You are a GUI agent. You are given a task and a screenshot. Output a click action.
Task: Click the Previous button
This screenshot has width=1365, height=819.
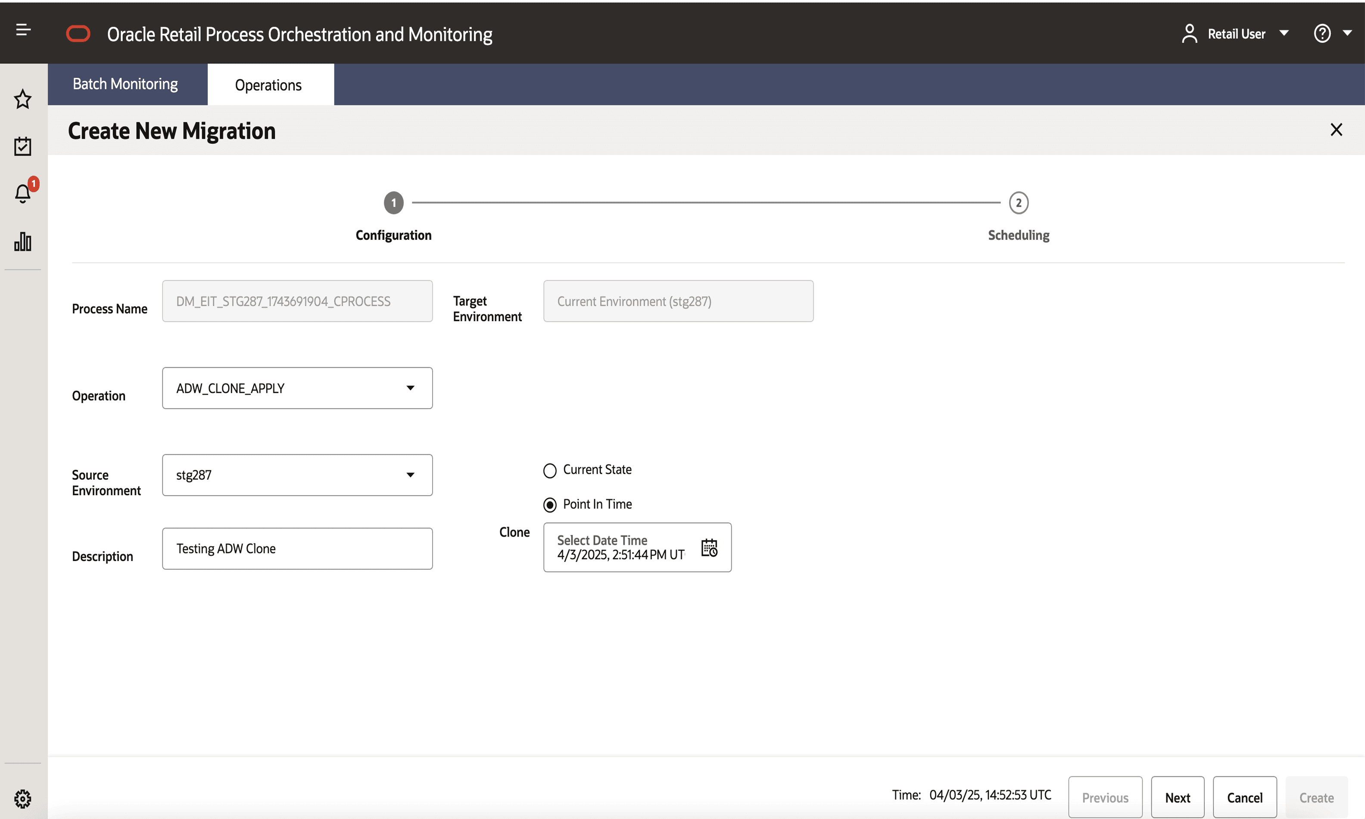click(1105, 797)
